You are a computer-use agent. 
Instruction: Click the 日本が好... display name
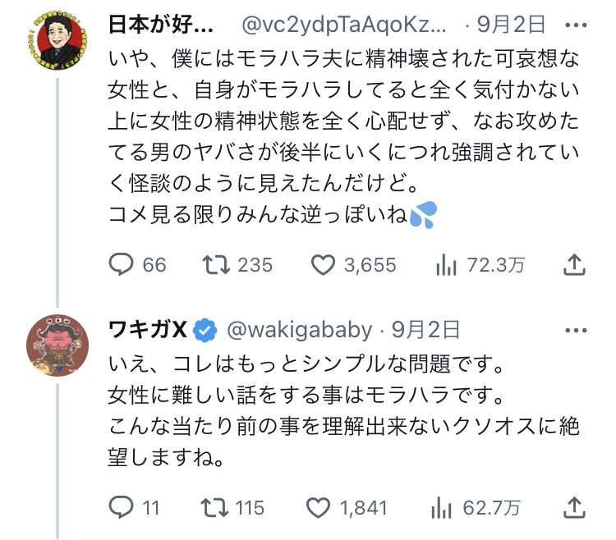point(161,25)
